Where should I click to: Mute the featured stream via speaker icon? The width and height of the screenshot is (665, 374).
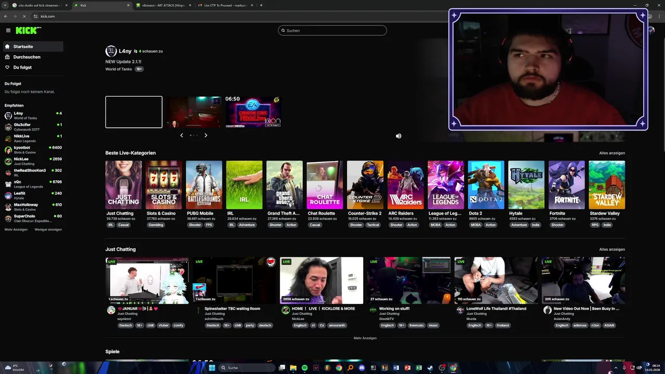(398, 136)
